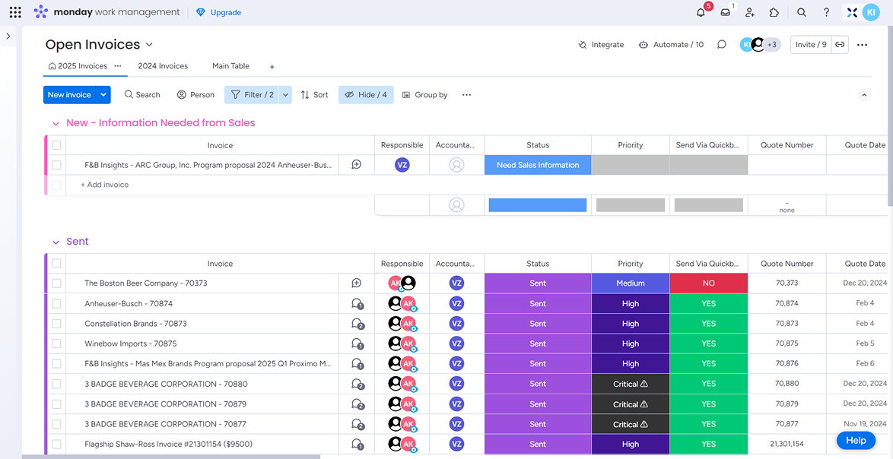Click + Add invoice field
The width and height of the screenshot is (893, 459).
pyautogui.click(x=105, y=185)
